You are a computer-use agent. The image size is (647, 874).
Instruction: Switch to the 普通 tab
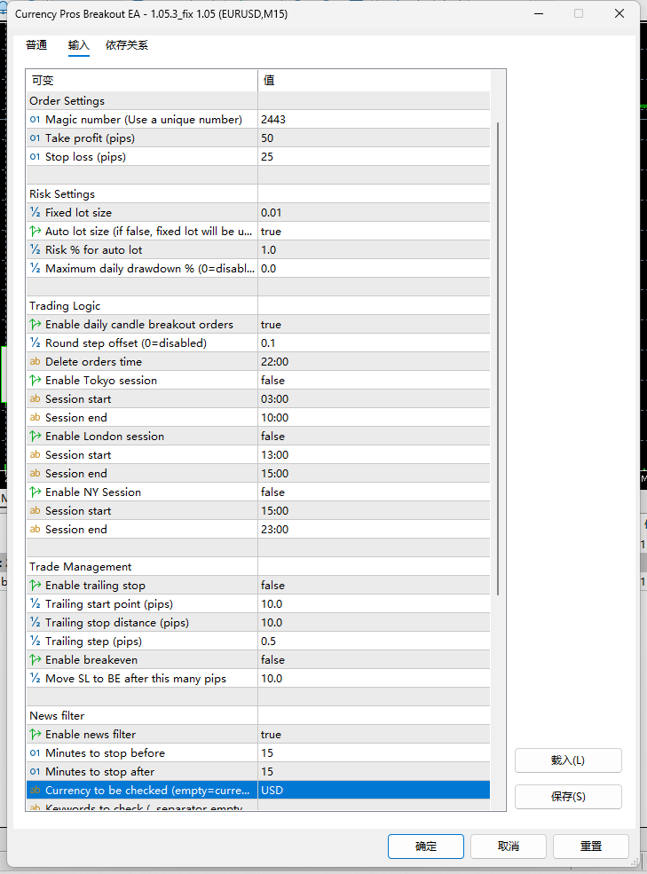pos(36,45)
